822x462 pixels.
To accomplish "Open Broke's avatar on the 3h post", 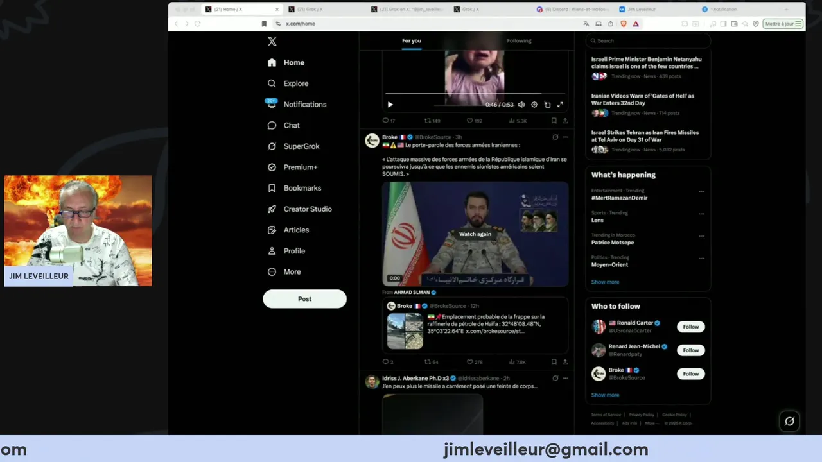I will (372, 141).
